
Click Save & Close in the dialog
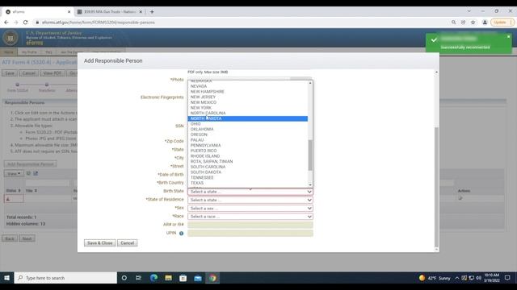coord(100,243)
